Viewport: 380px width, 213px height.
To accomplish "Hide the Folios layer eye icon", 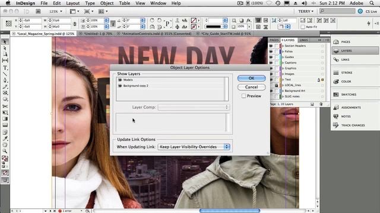I will (271, 51).
